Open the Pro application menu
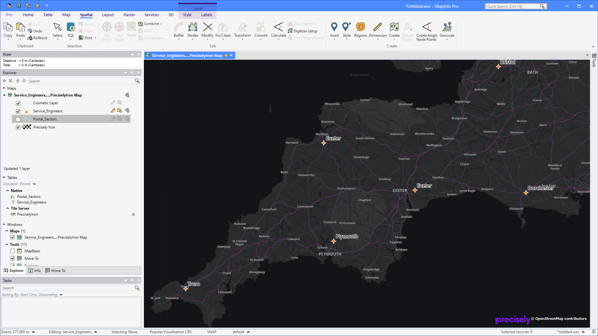 pyautogui.click(x=9, y=15)
